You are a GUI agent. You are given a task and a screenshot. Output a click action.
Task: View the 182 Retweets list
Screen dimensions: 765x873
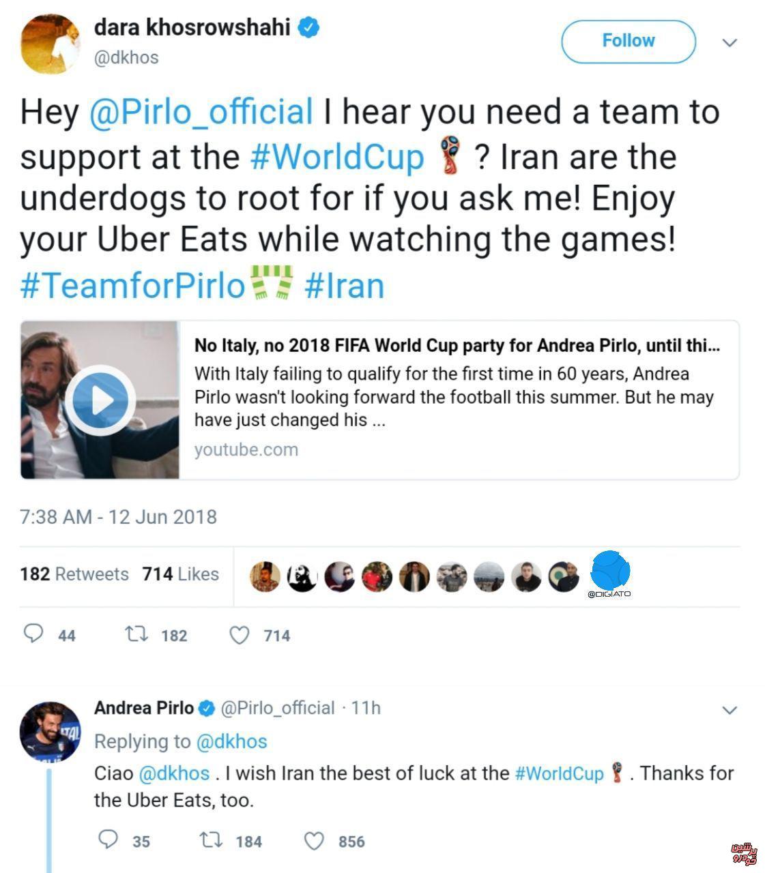pos(74,574)
